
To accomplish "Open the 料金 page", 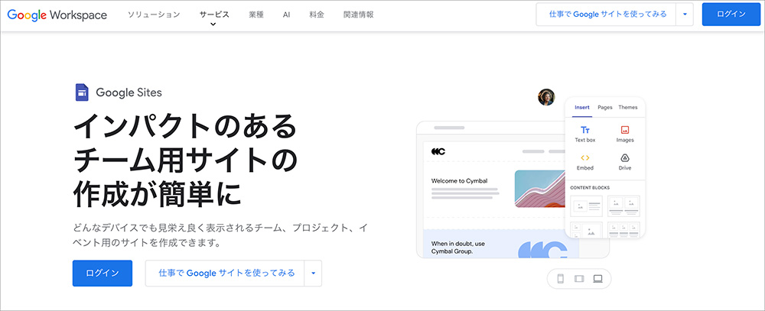I will point(317,15).
